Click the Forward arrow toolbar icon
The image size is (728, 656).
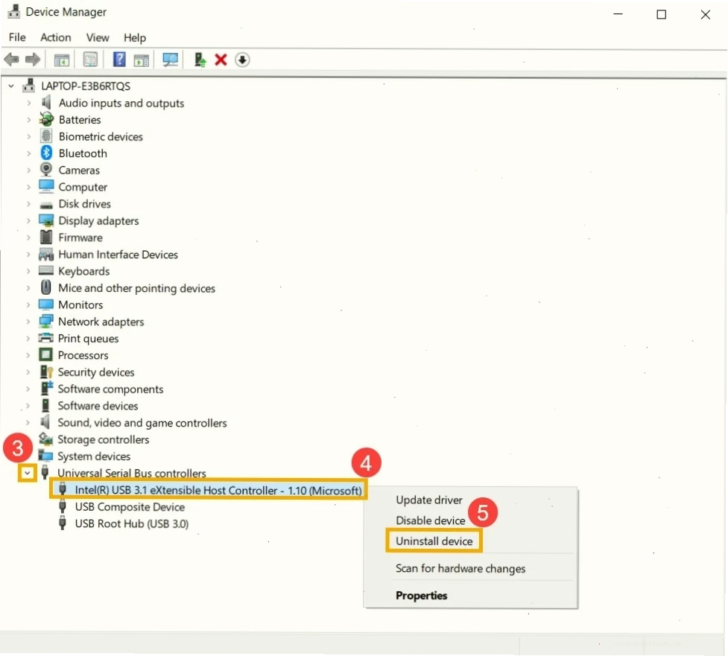point(33,60)
